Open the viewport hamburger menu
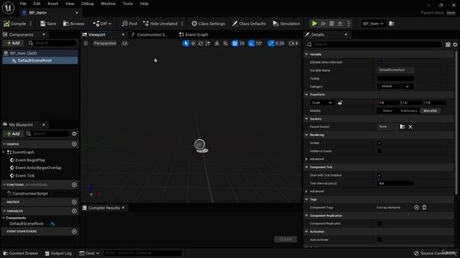 pos(86,43)
